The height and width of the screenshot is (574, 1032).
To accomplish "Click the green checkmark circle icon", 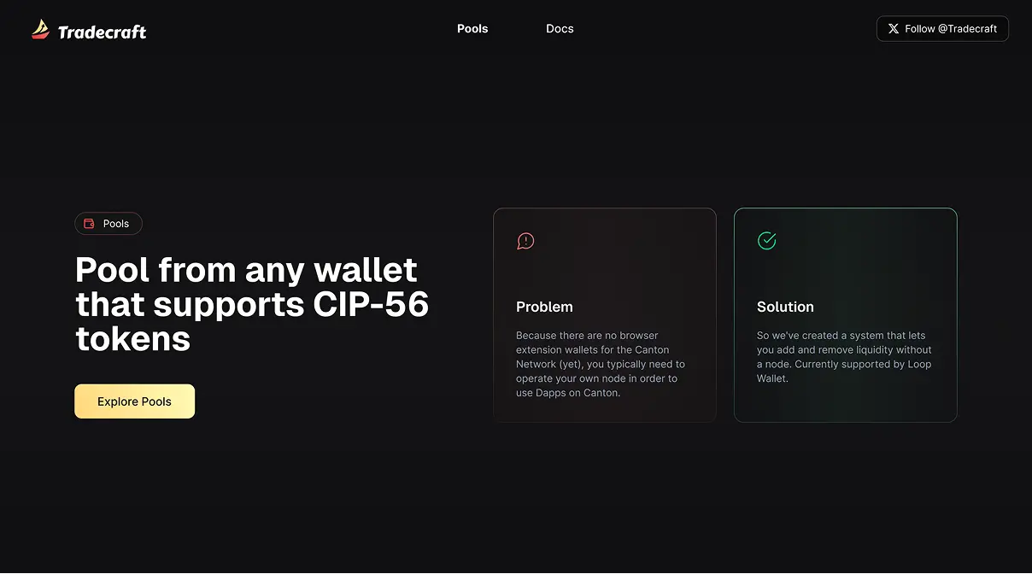I will tap(766, 241).
